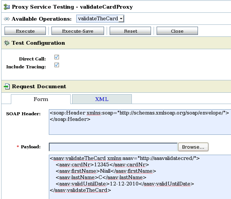
Task: Click the Execute-Save button
Action: pyautogui.click(x=78, y=31)
